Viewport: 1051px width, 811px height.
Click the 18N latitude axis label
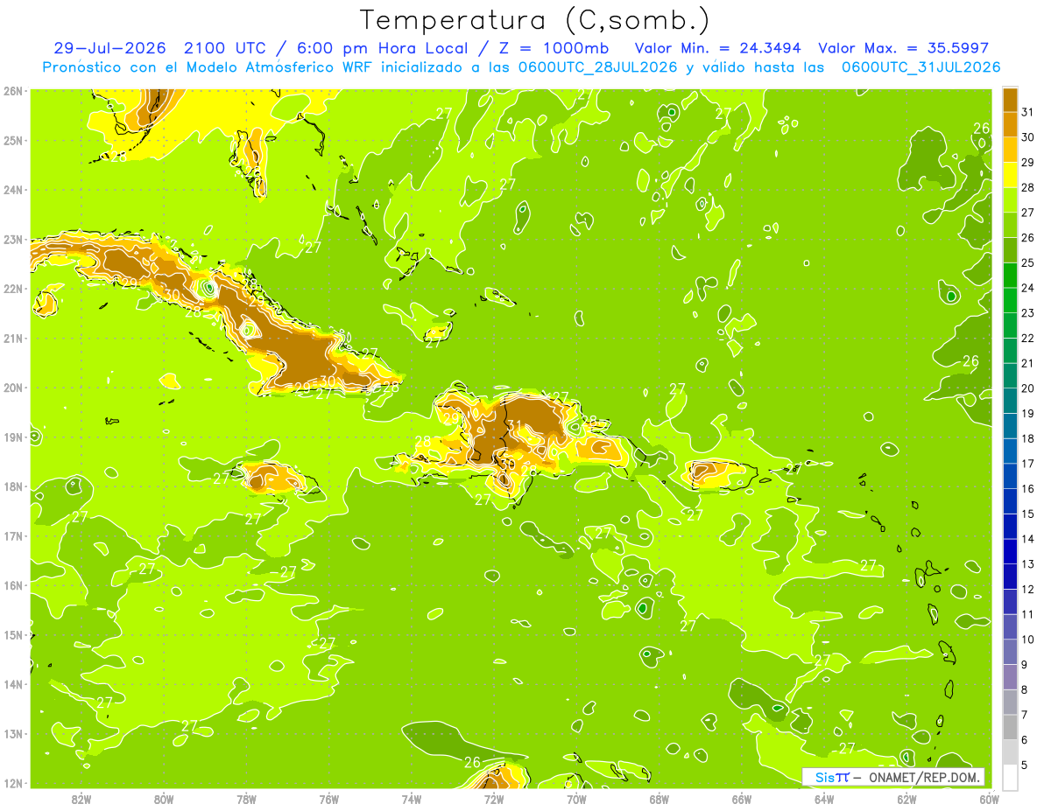coord(13,486)
